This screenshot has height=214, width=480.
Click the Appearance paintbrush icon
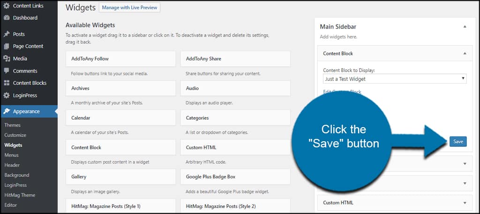click(7, 112)
